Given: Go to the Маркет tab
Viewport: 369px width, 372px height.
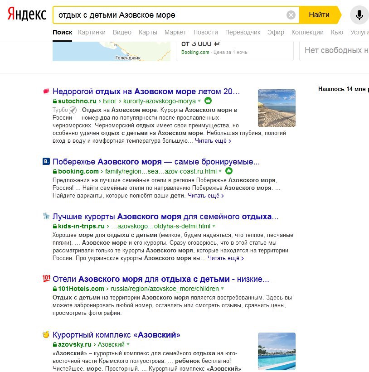Looking at the screenshot, I should click(175, 32).
